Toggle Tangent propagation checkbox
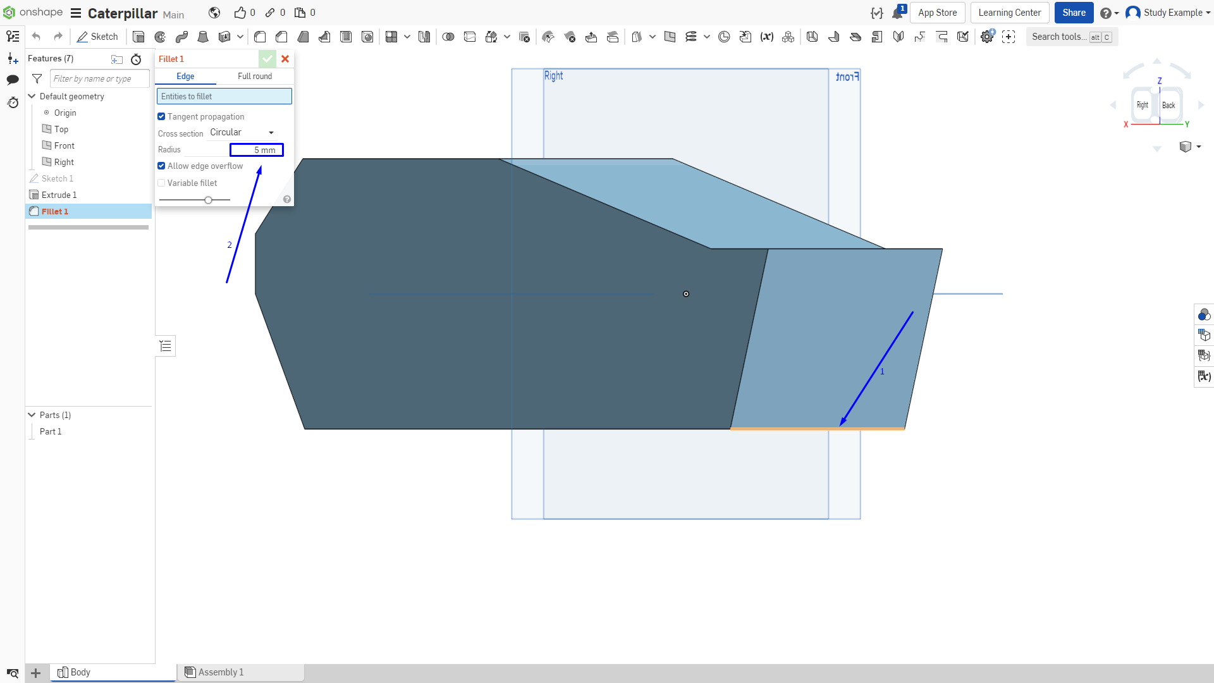 click(161, 116)
